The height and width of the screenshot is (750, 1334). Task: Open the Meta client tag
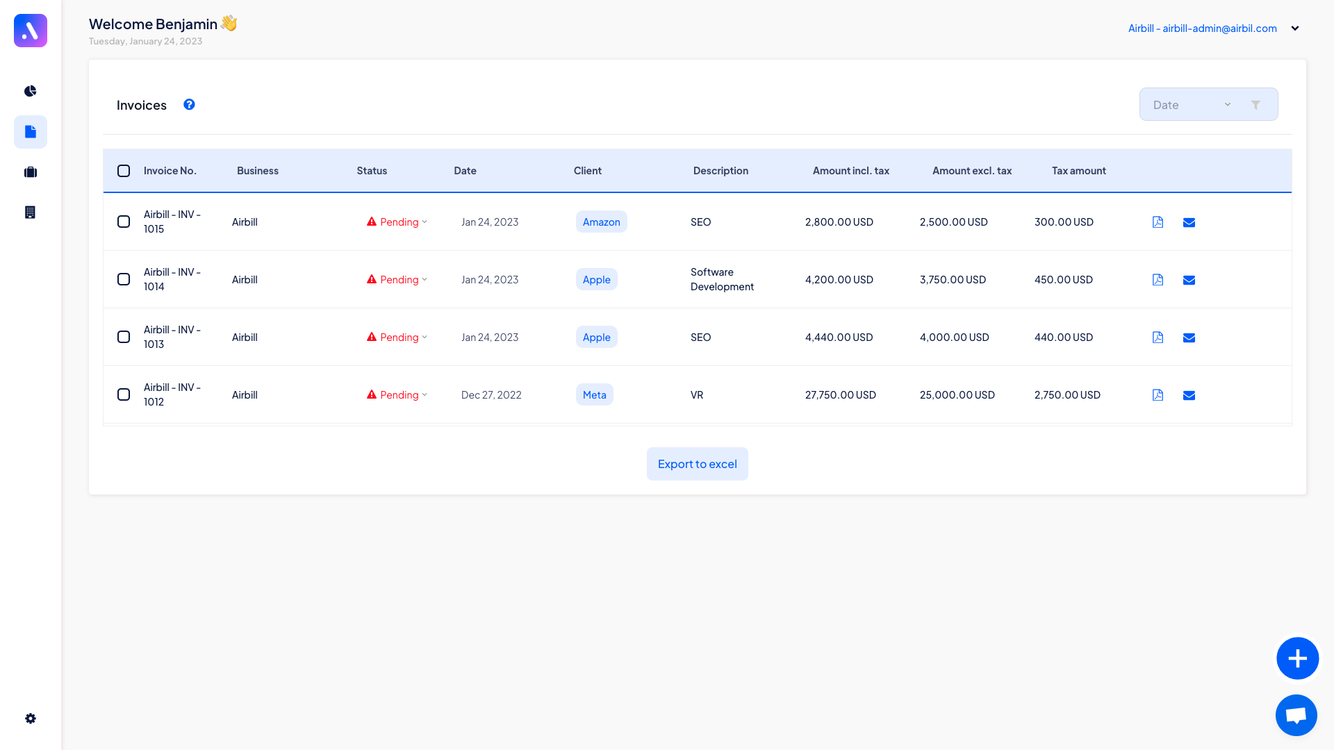tap(595, 394)
